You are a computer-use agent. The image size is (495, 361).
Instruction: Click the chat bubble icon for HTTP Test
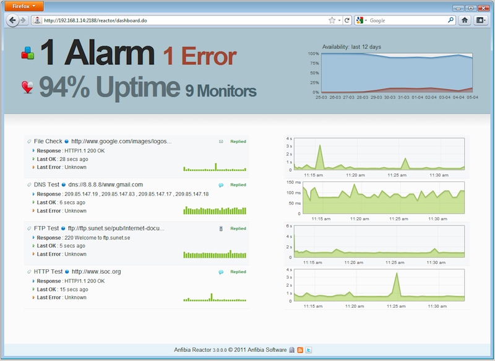click(221, 272)
